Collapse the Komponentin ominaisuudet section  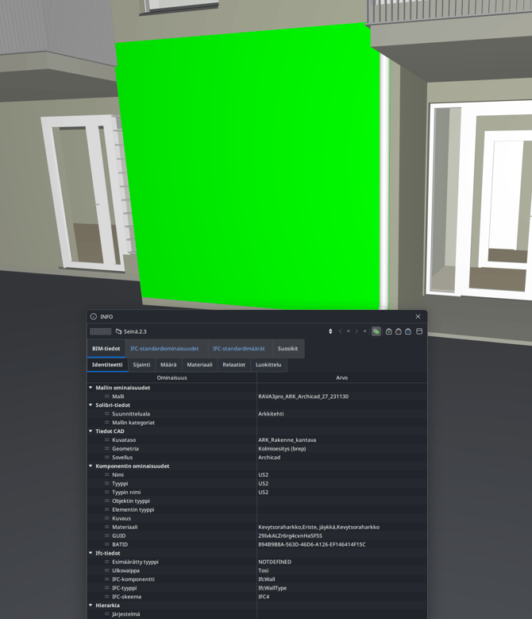coord(91,466)
